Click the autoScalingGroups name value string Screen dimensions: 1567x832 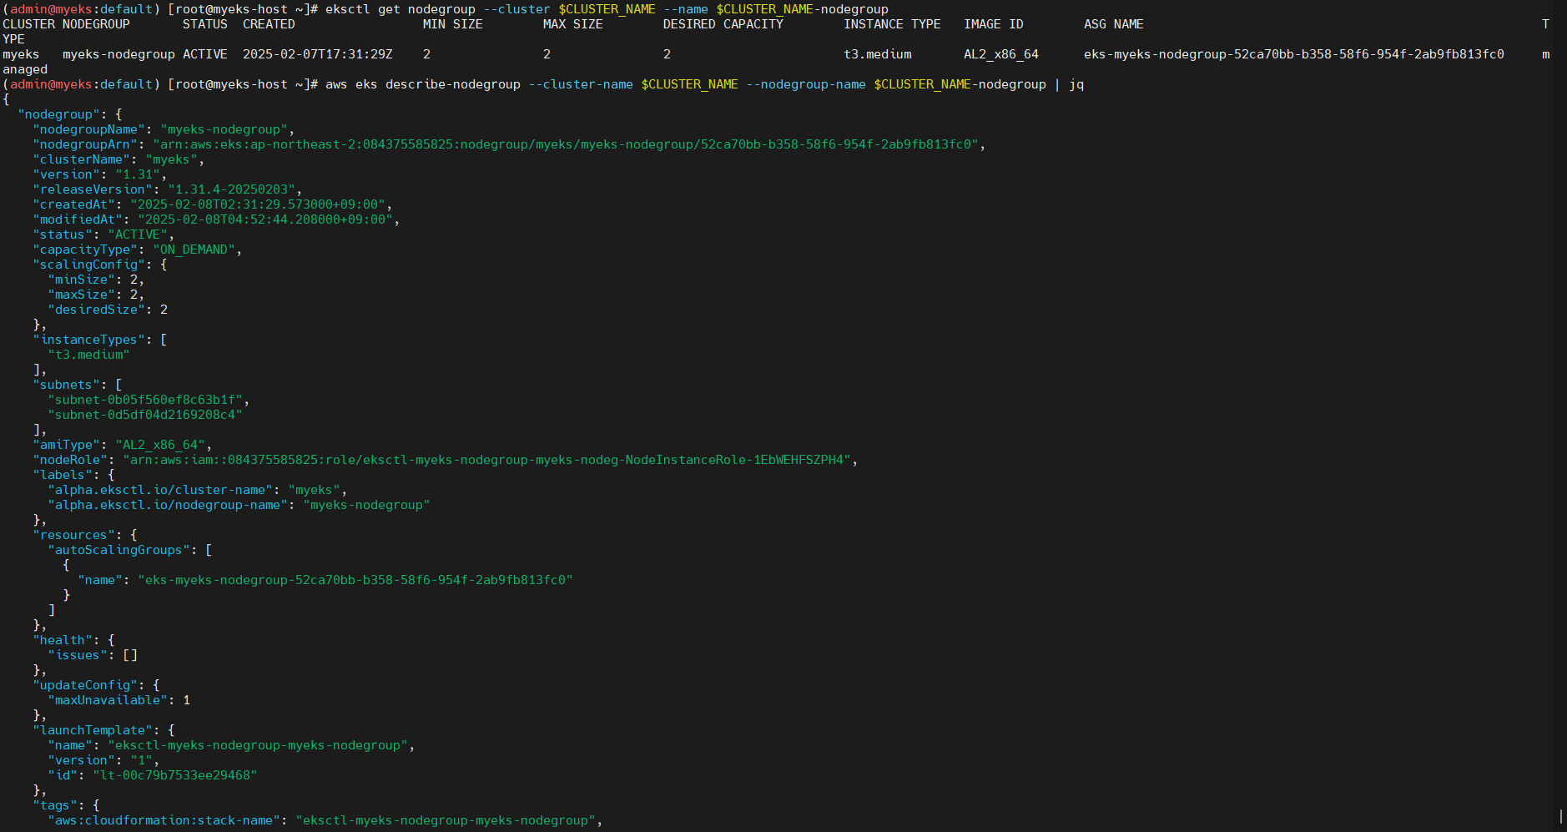point(355,580)
